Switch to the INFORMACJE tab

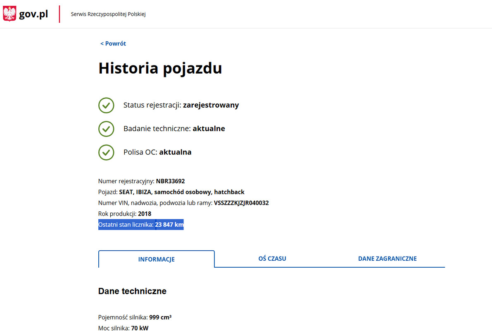156,259
